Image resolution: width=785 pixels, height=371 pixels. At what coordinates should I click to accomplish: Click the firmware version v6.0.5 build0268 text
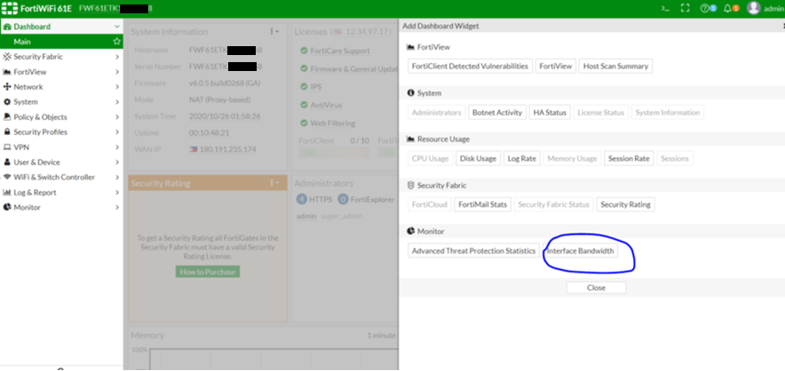coord(225,83)
